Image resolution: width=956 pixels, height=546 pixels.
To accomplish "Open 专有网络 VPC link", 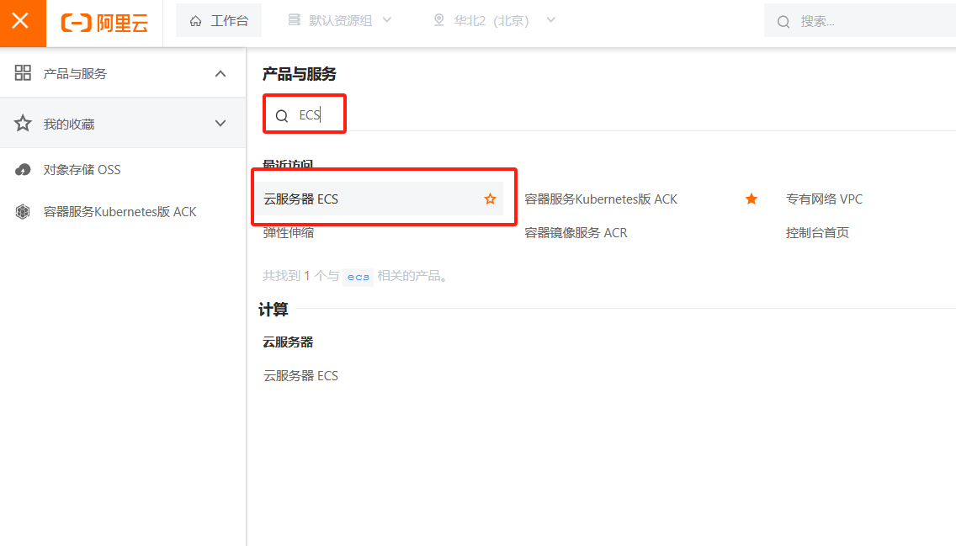I will pos(824,199).
